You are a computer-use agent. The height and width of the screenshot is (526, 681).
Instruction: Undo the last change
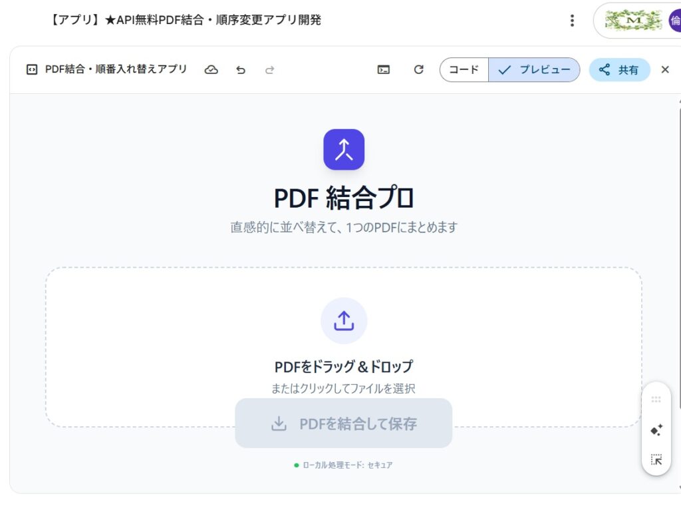coord(241,69)
